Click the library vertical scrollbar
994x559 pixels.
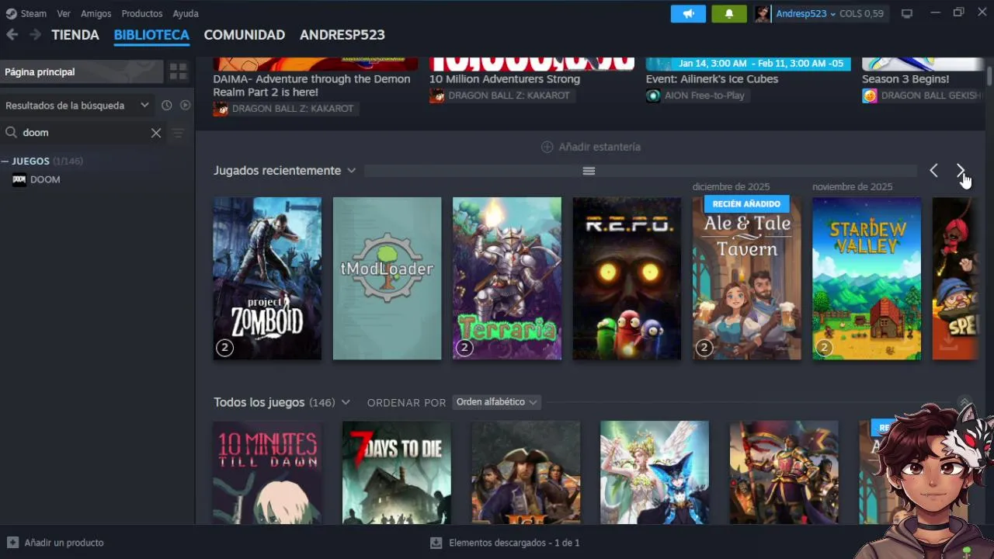(x=989, y=76)
